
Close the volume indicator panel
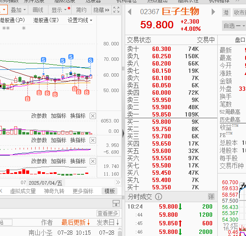pyautogui.click(x=93, y=116)
